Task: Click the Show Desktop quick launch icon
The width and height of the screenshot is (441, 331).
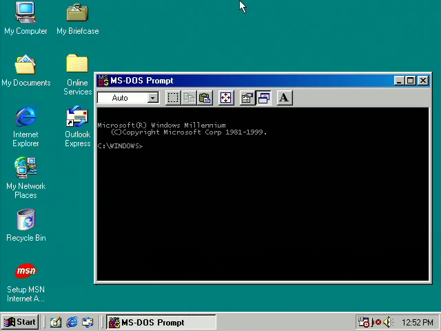Action: (x=56, y=322)
